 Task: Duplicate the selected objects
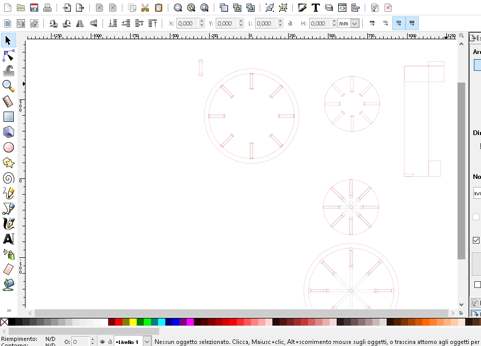click(223, 8)
